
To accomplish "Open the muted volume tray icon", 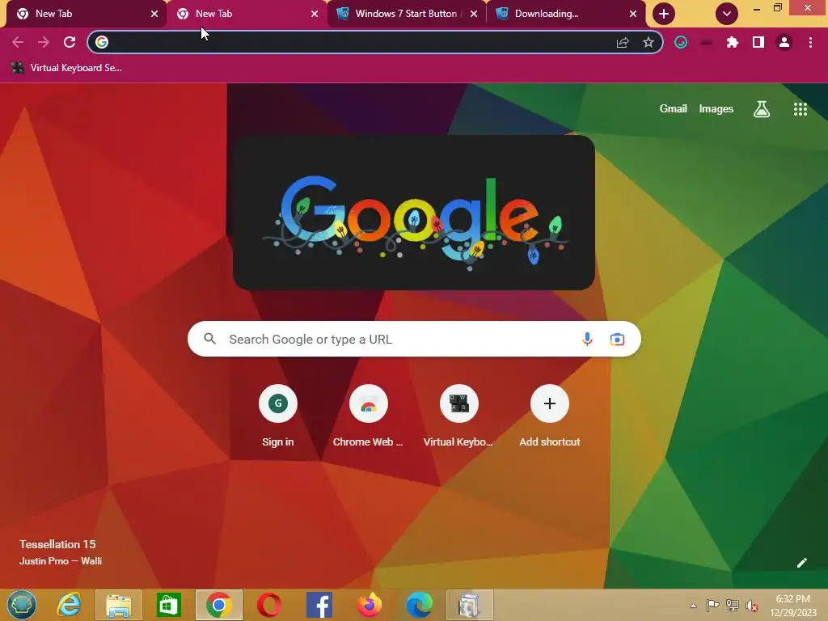I will click(751, 606).
